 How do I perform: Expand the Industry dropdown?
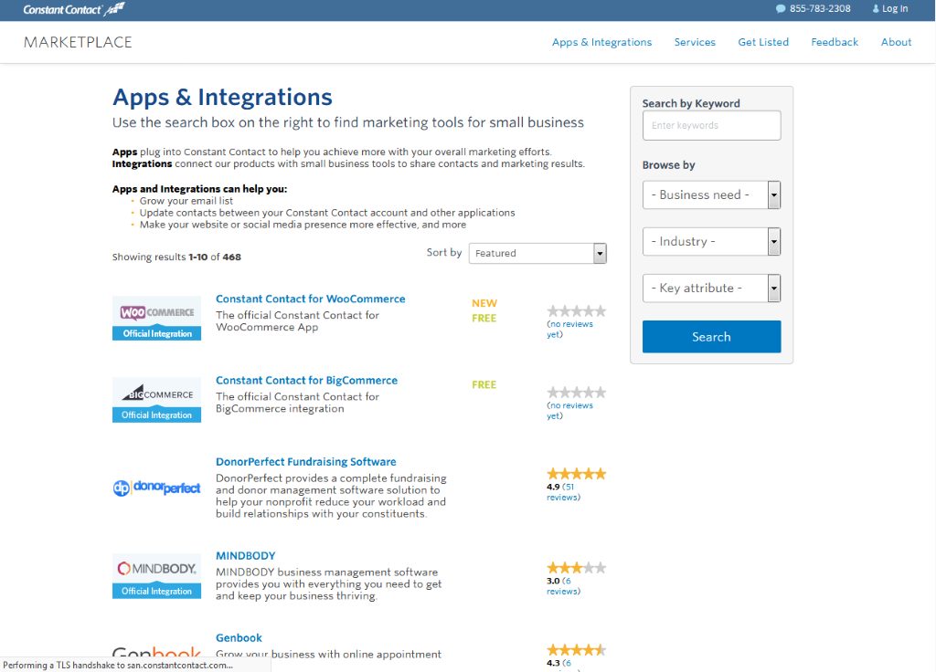pos(711,241)
